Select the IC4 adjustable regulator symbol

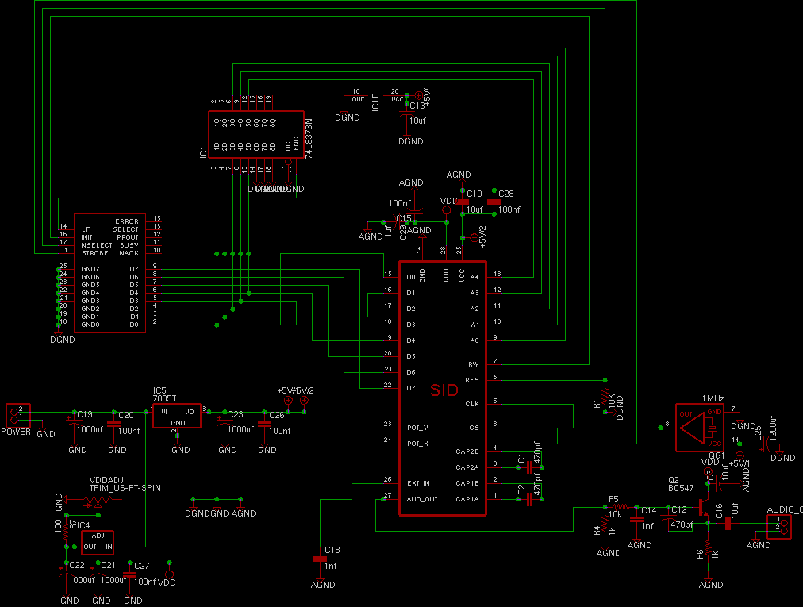(98, 542)
